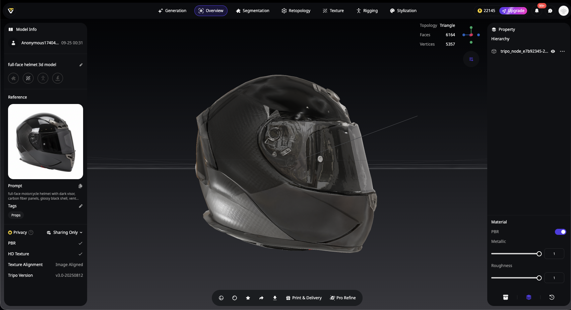This screenshot has width=571, height=310.
Task: Open the notifications bell
Action: tap(537, 11)
